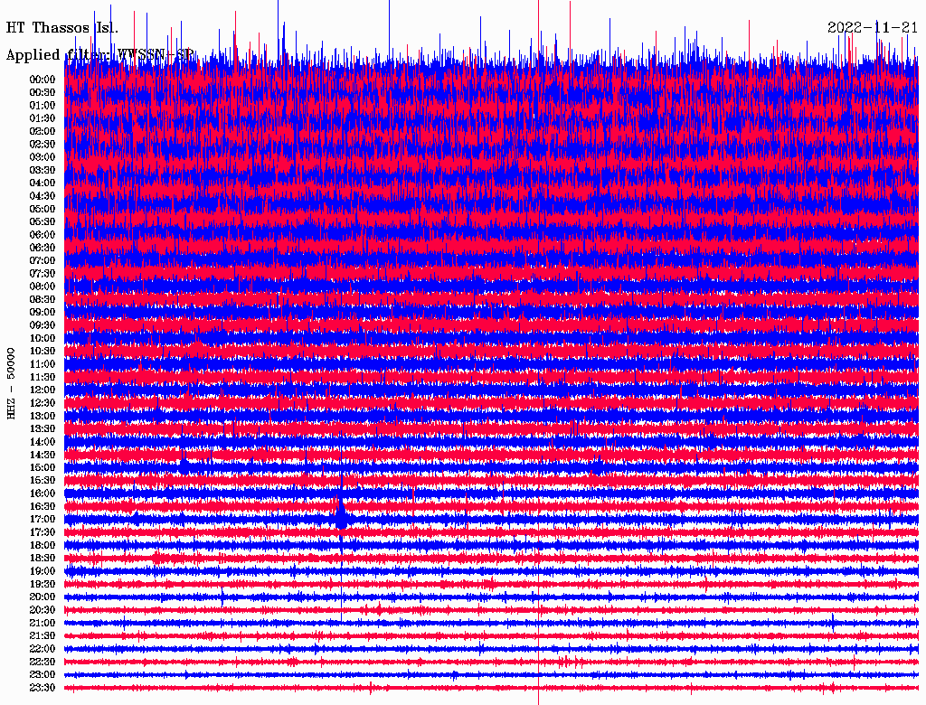Select the 23:30 time label

[43, 688]
